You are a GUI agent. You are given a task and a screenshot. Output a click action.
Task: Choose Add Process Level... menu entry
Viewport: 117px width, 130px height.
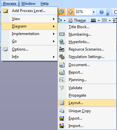click(x=29, y=11)
